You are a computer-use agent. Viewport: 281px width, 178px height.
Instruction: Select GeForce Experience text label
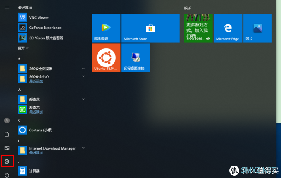45,28
